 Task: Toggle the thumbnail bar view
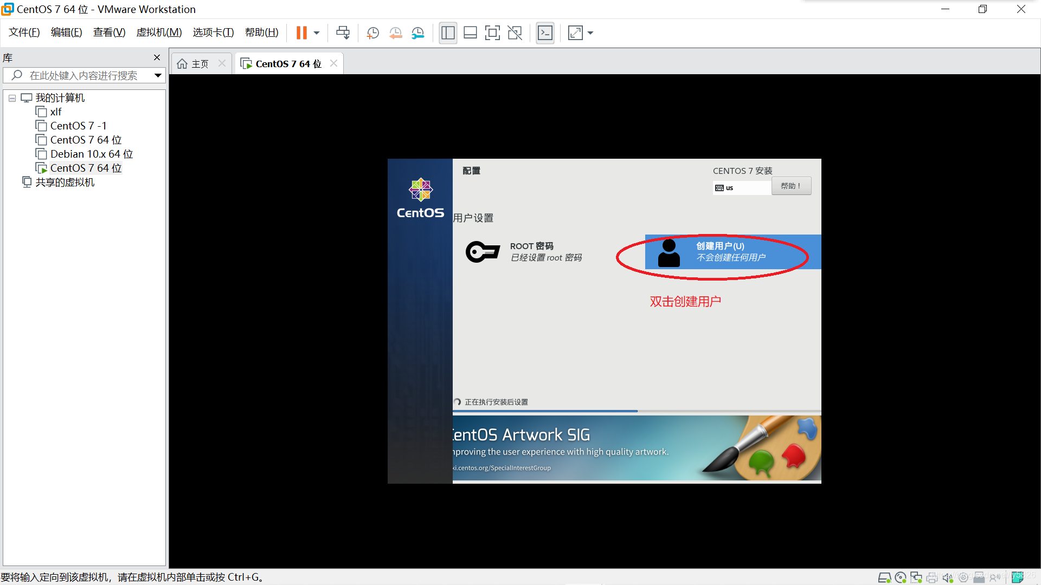point(470,33)
